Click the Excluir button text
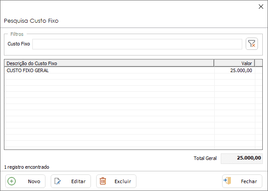 tap(123, 181)
